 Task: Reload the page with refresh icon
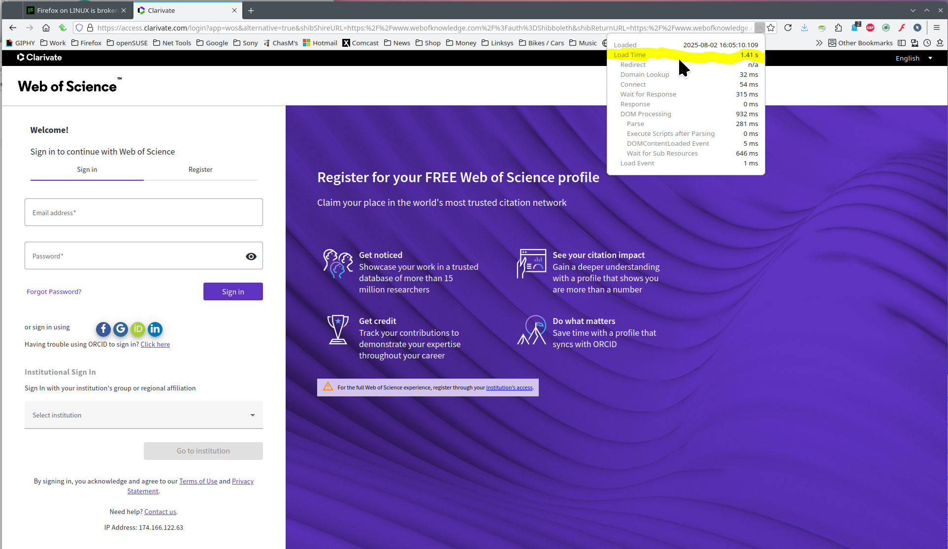pyautogui.click(x=788, y=28)
